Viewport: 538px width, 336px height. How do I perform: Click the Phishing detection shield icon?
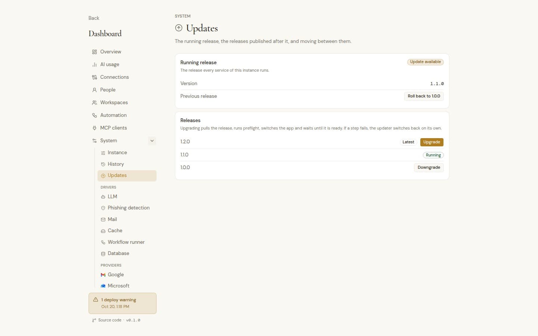103,208
